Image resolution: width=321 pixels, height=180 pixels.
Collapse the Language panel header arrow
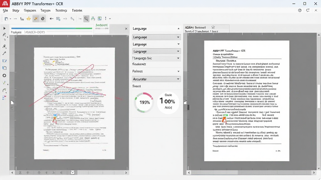(x=178, y=28)
